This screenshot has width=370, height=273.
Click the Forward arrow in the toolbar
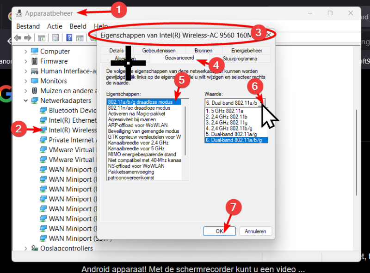click(x=28, y=38)
